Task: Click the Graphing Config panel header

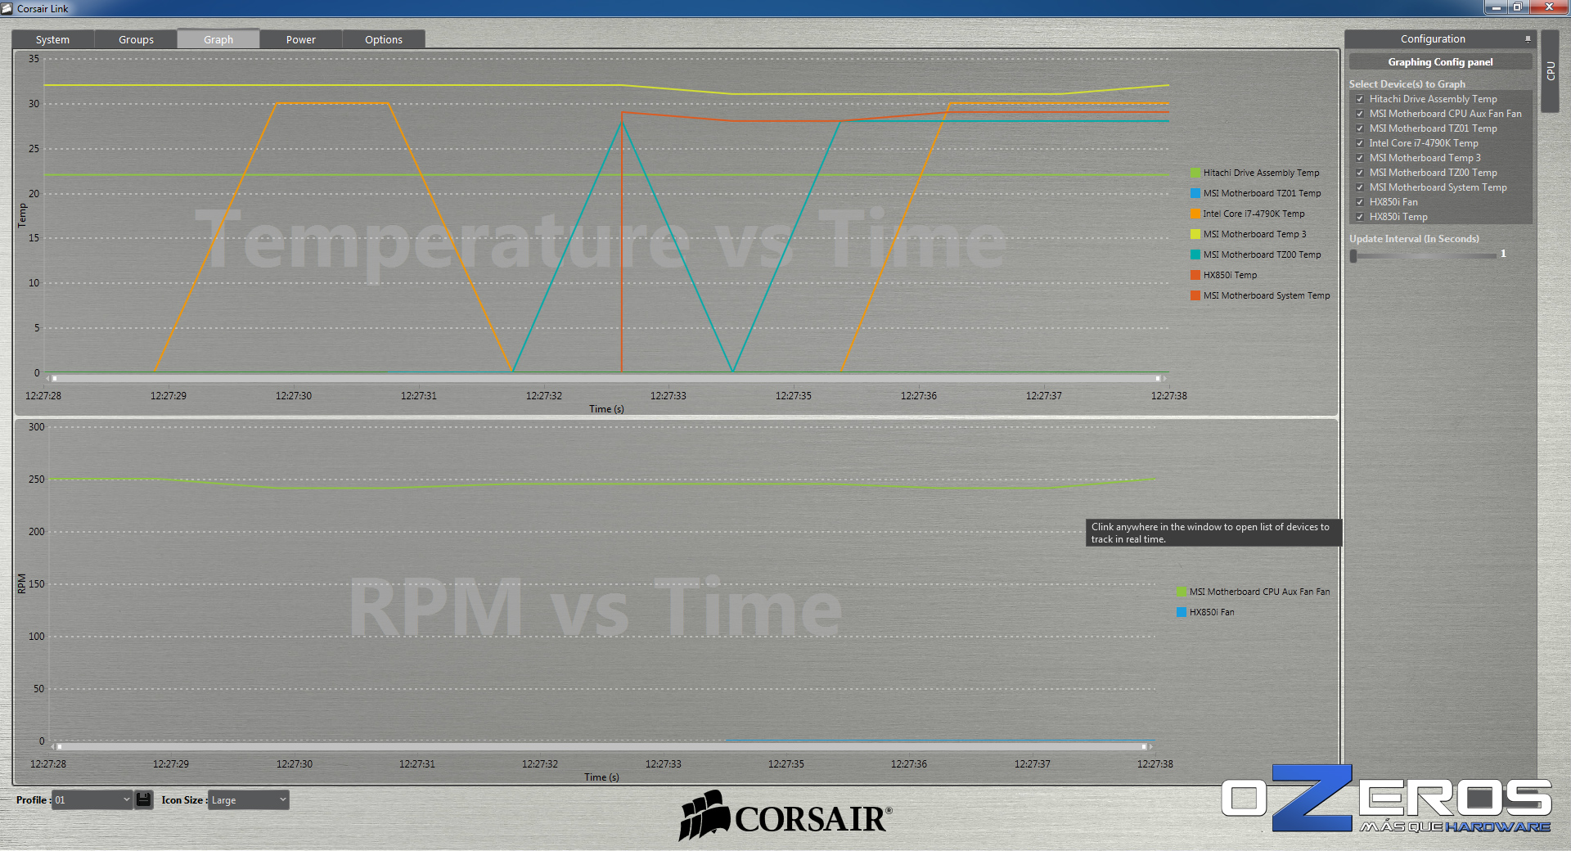Action: tap(1440, 61)
